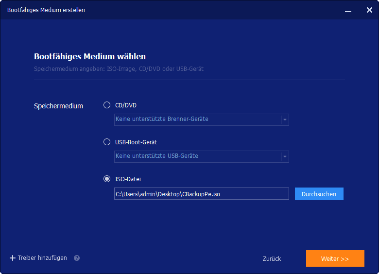The height and width of the screenshot is (274, 379).
Task: Expand the burner device dropdown arrow
Action: coord(285,120)
